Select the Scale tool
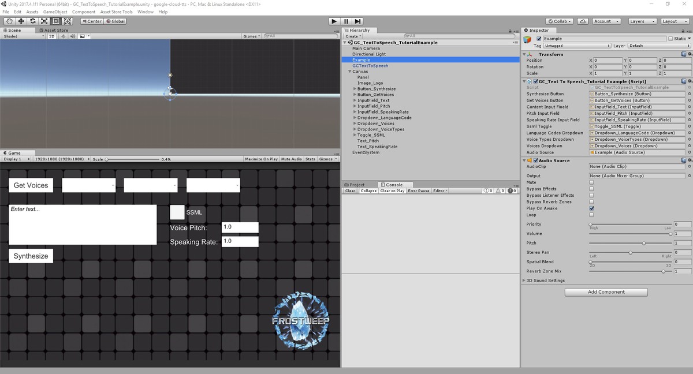Viewport: 693px width, 374px height. pos(44,21)
